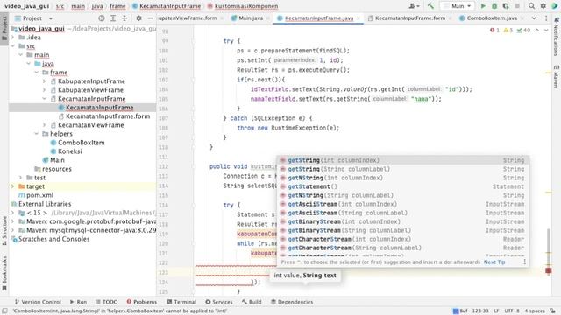The width and height of the screenshot is (561, 315).
Task: Click UTF-8 encoding in status bar
Action: point(512,311)
